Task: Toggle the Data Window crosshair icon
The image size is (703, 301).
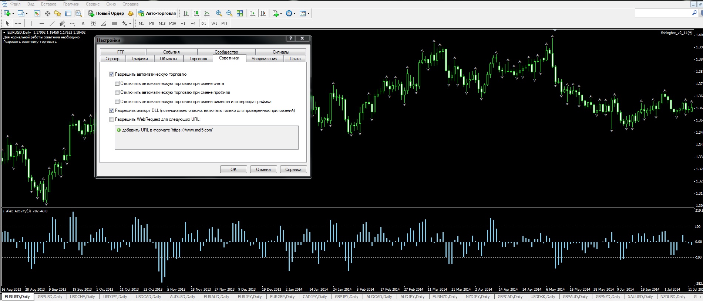Action: click(47, 13)
